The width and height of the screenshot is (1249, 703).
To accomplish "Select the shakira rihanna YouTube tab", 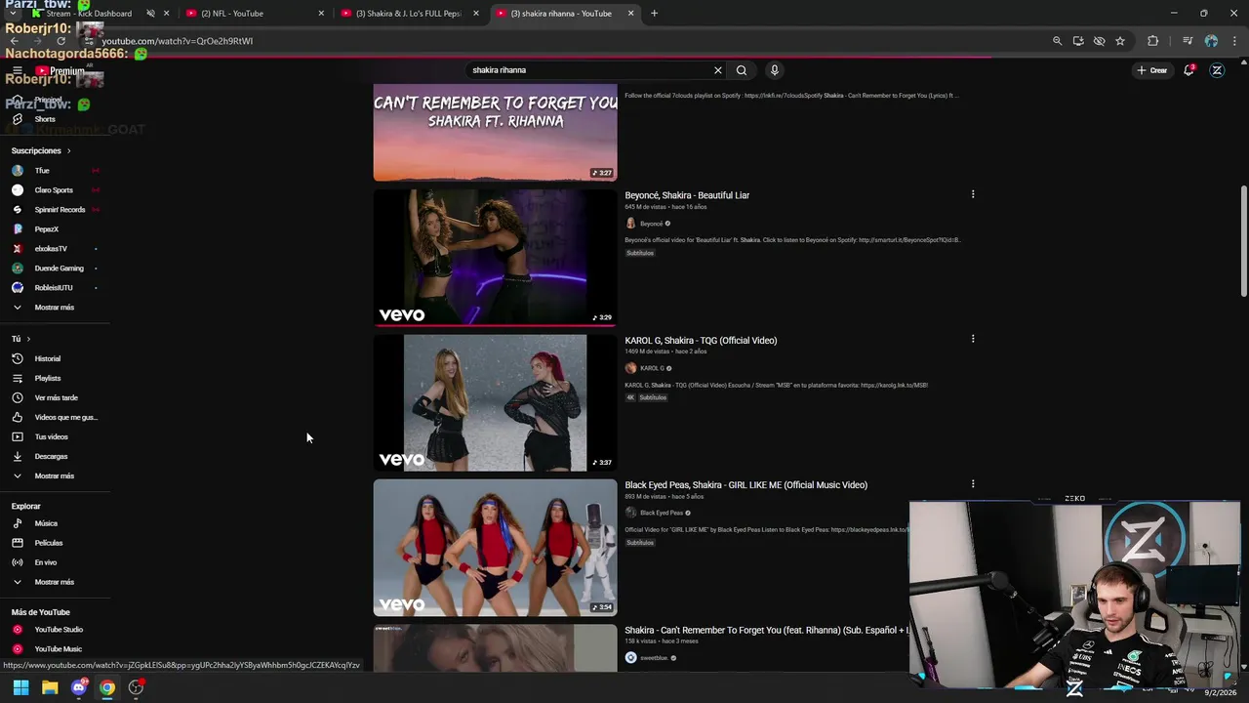I will tap(561, 14).
